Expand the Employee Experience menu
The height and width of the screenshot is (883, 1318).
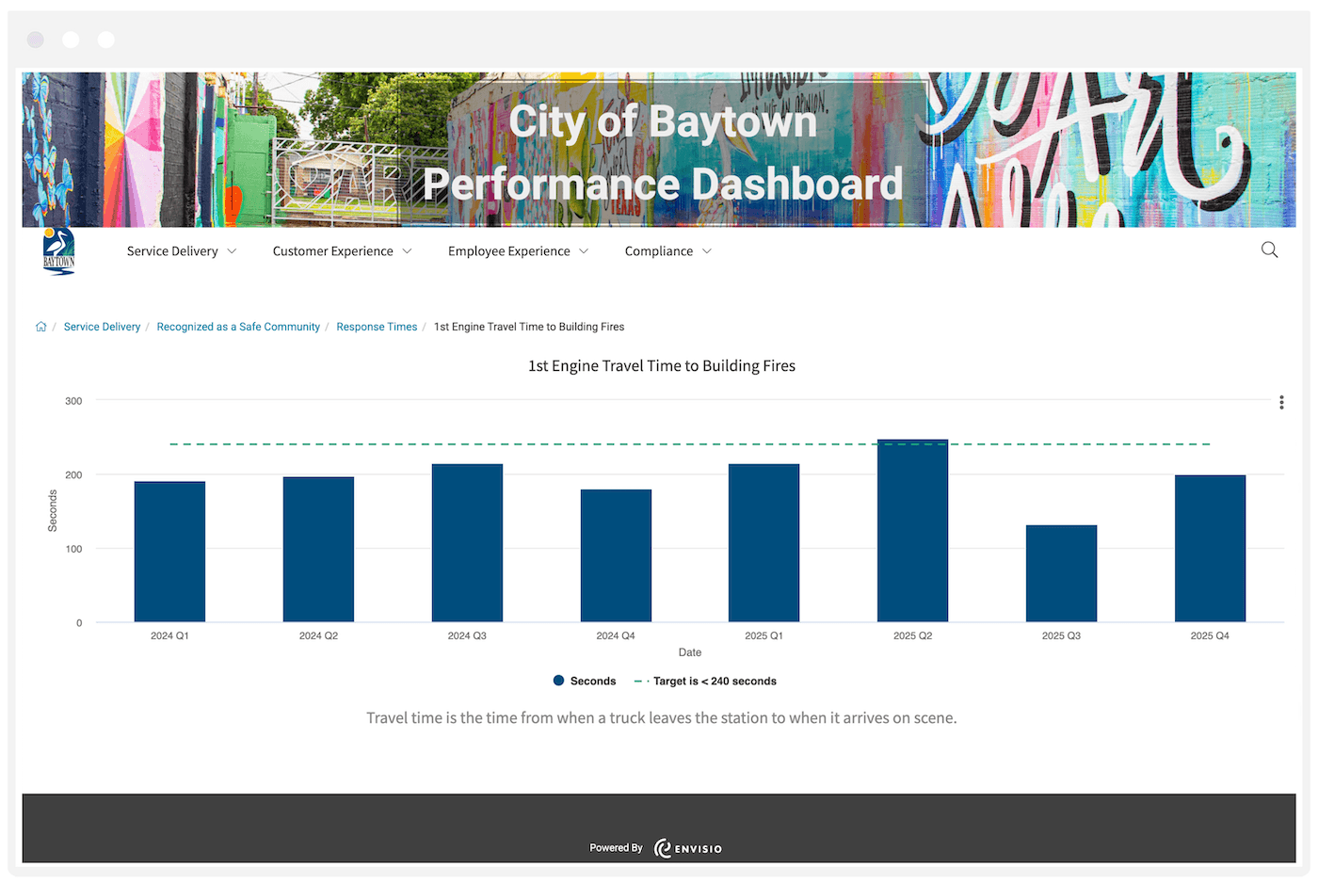click(x=518, y=250)
